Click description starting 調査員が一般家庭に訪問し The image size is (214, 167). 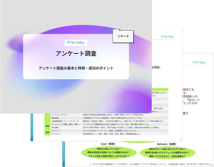123,121
